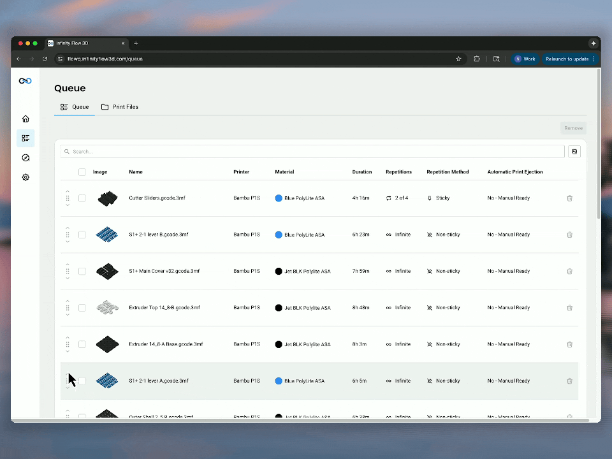Check the Cutter Sliders.gcode.3mf row checkbox
Image resolution: width=612 pixels, height=459 pixels.
point(82,198)
